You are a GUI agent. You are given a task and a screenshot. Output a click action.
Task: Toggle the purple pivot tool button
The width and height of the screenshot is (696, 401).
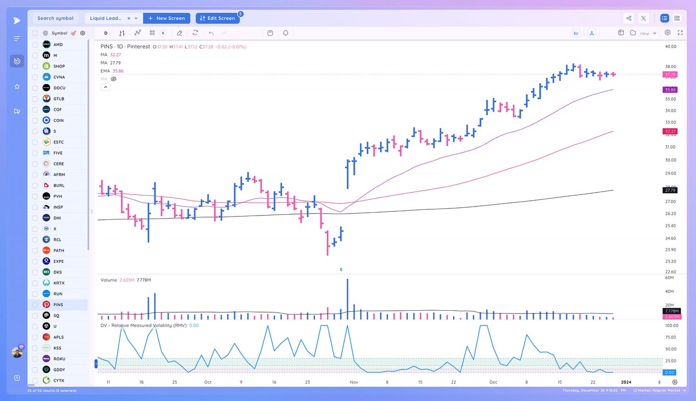pyautogui.click(x=592, y=33)
